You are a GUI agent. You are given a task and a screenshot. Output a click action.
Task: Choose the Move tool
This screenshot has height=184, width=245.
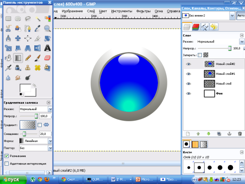pyautogui.click(x=18, y=38)
